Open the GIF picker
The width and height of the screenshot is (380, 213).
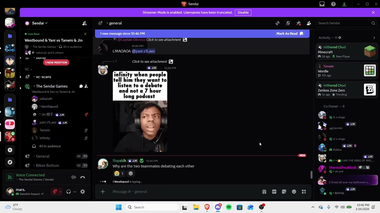274,192
